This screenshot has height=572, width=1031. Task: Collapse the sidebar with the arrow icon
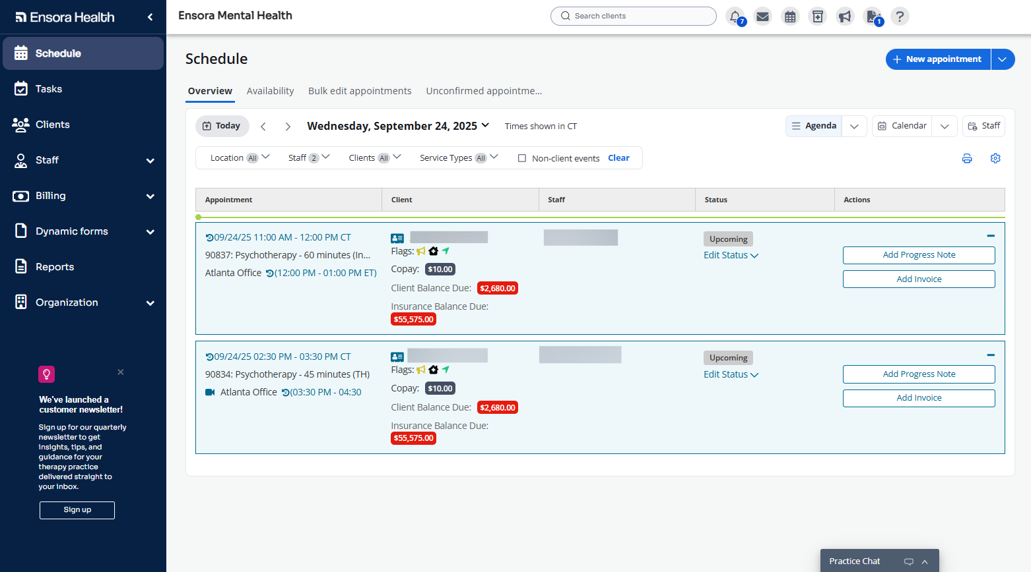pyautogui.click(x=150, y=17)
